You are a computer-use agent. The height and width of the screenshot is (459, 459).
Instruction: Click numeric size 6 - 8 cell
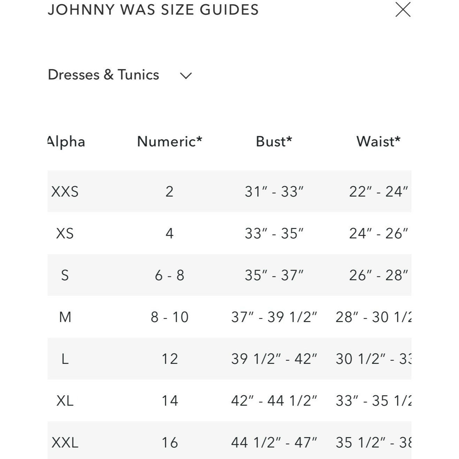[x=169, y=275]
